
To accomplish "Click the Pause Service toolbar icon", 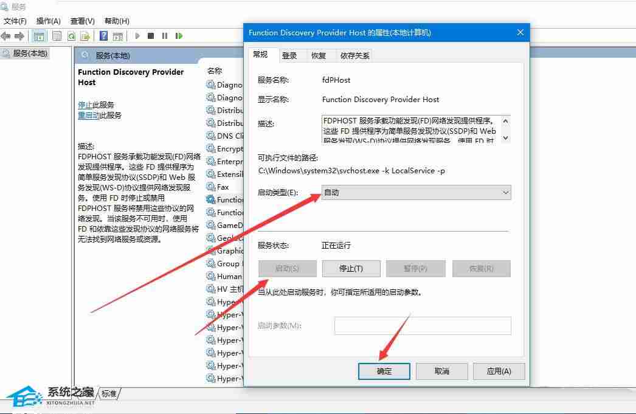I will (x=165, y=35).
